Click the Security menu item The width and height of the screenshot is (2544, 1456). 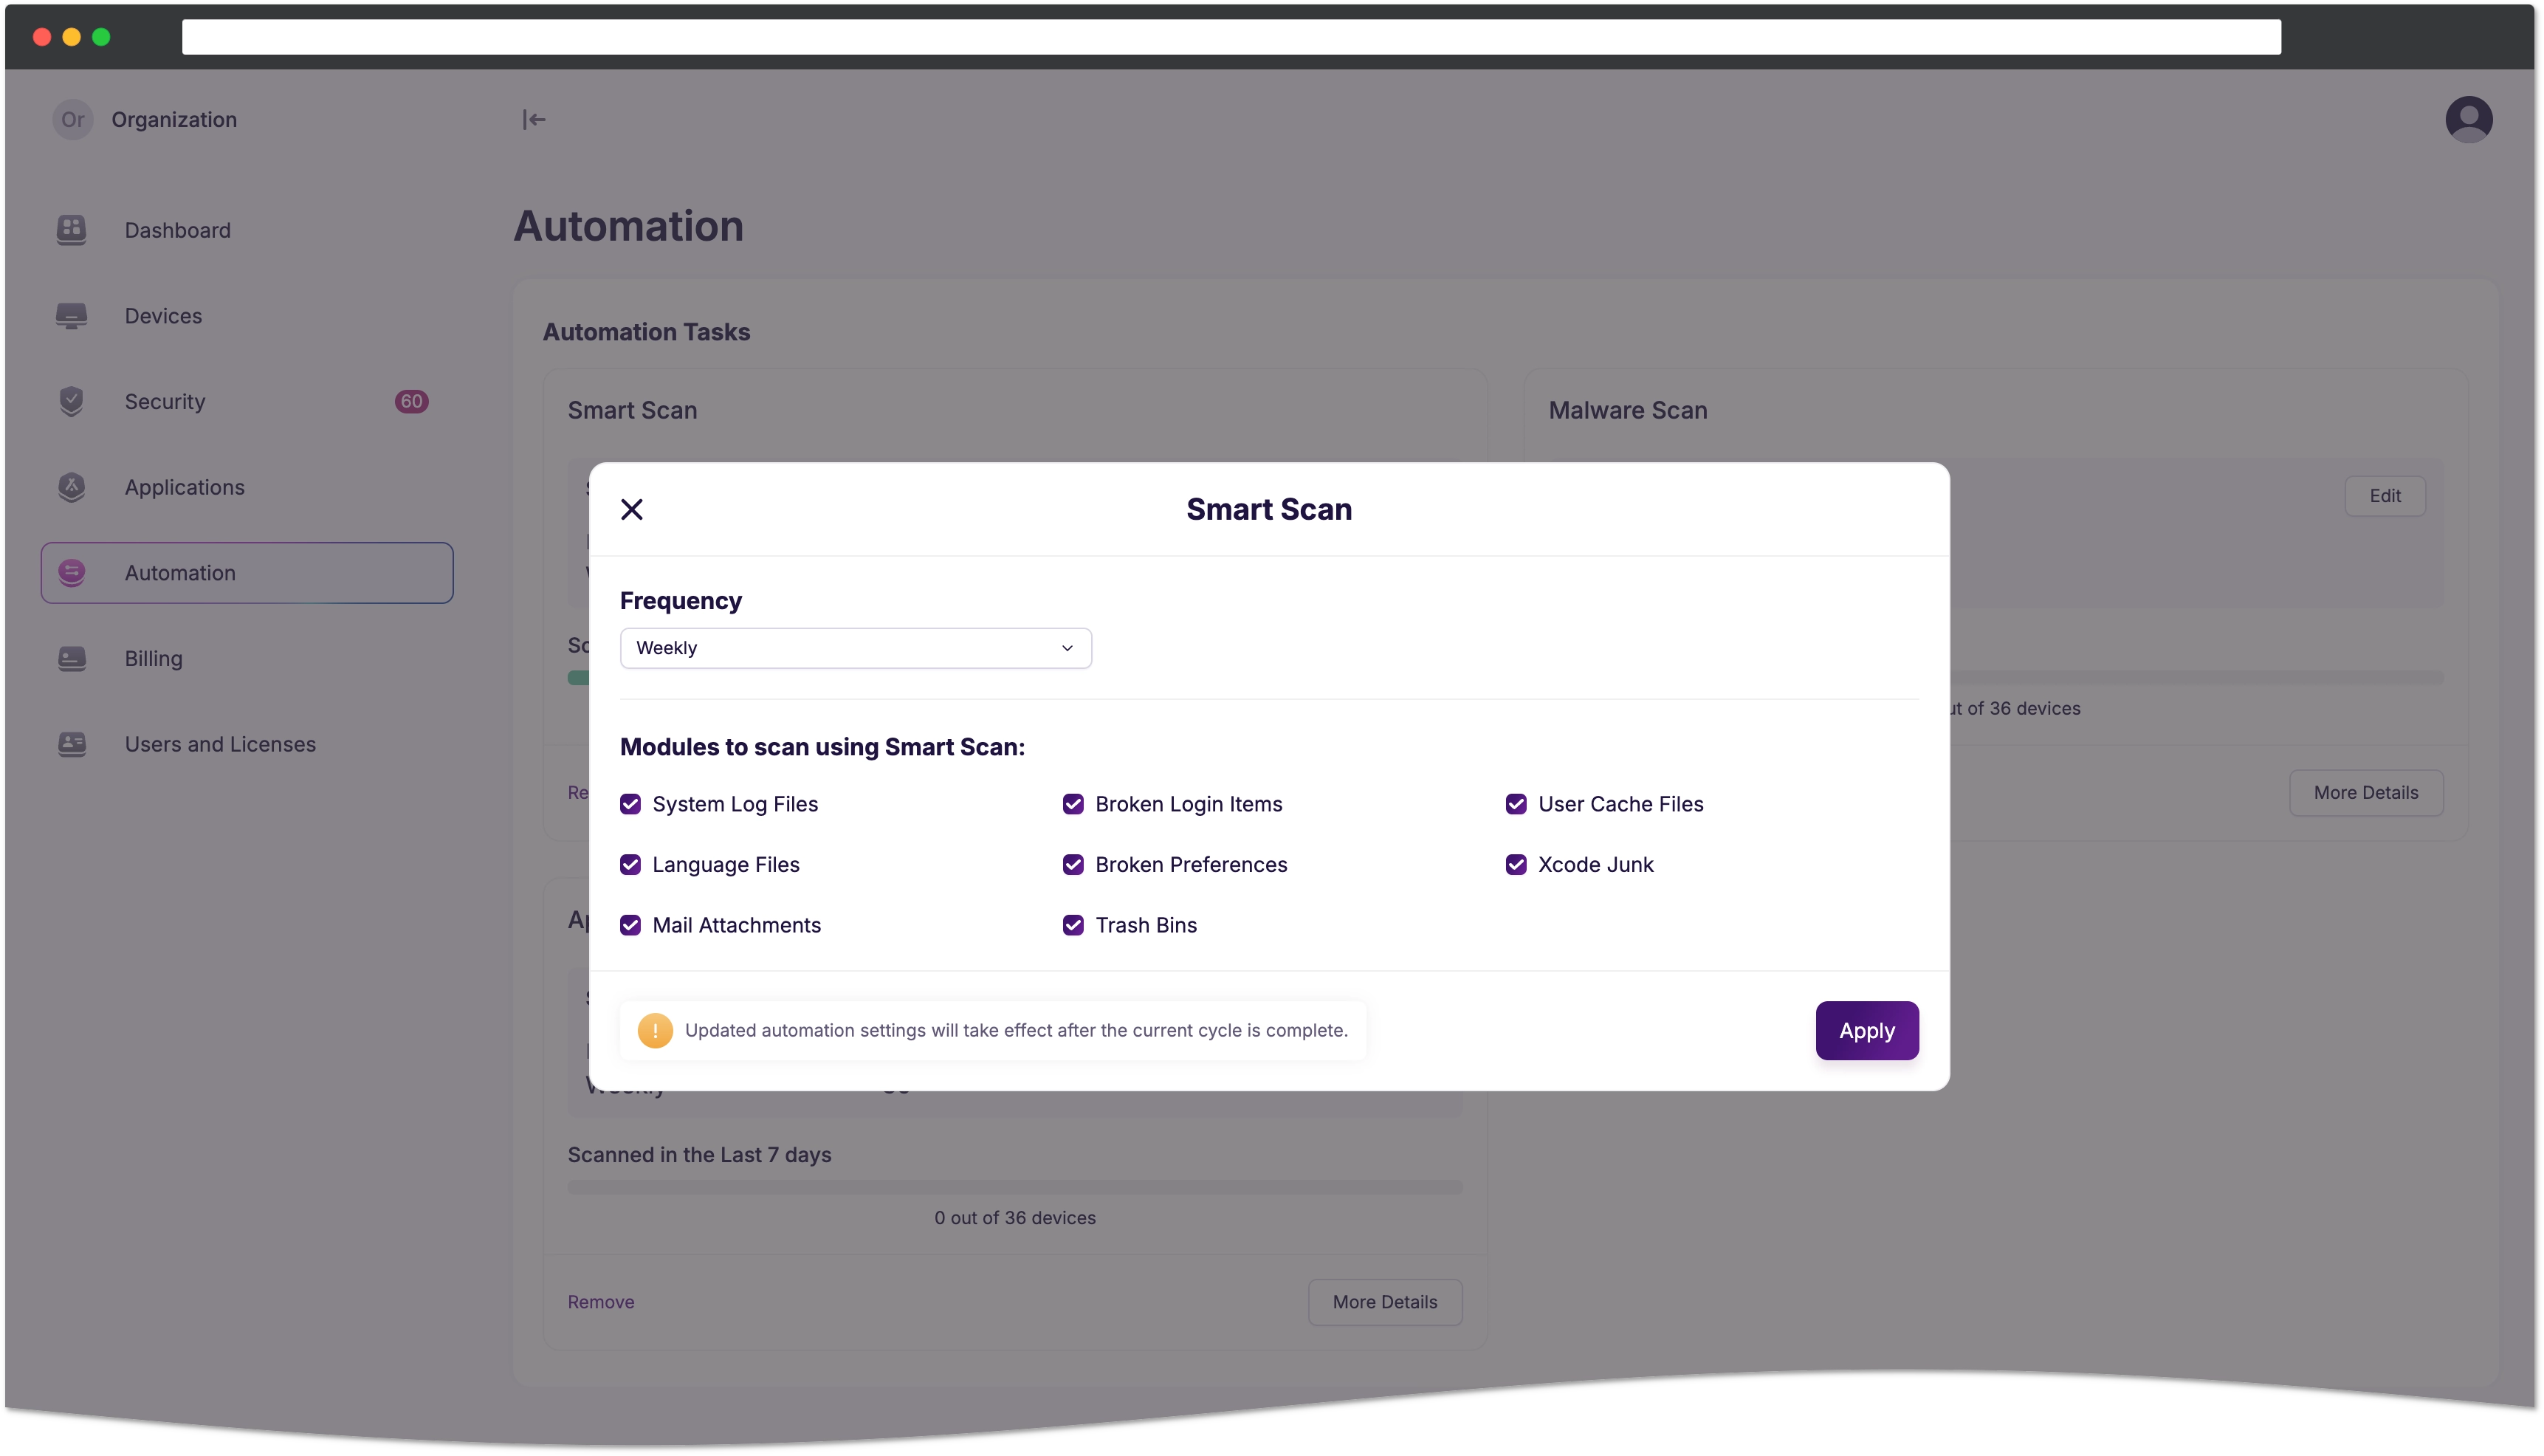[x=164, y=400]
